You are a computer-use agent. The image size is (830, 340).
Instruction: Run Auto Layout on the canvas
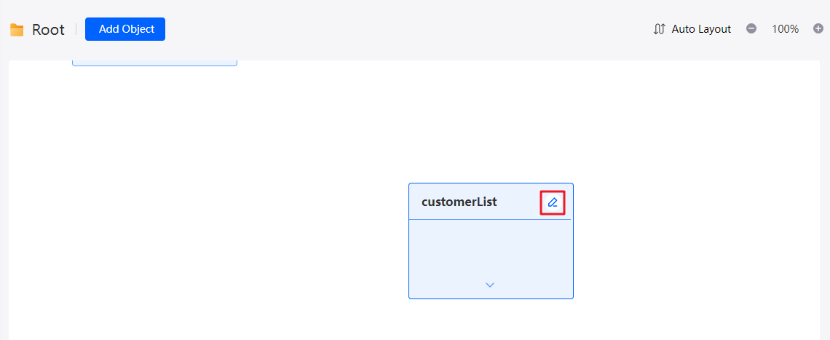[x=692, y=29]
